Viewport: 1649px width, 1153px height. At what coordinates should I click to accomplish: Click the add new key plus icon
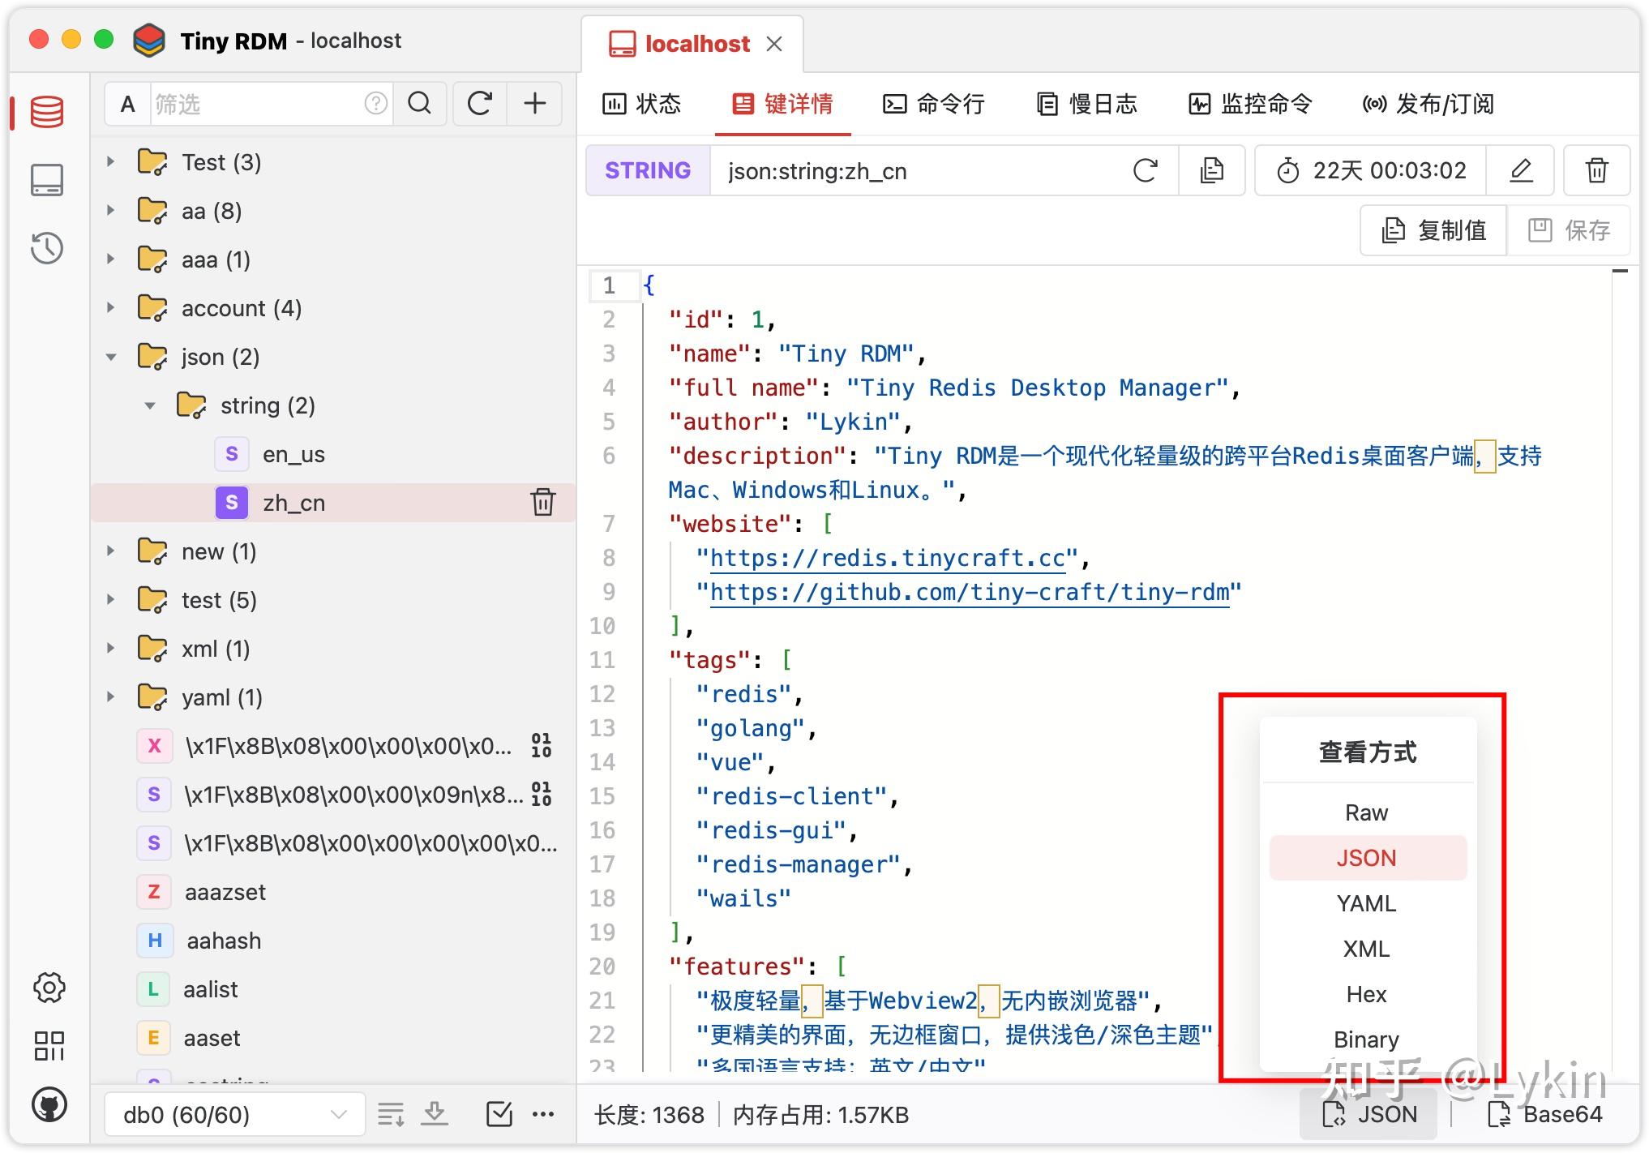point(534,103)
